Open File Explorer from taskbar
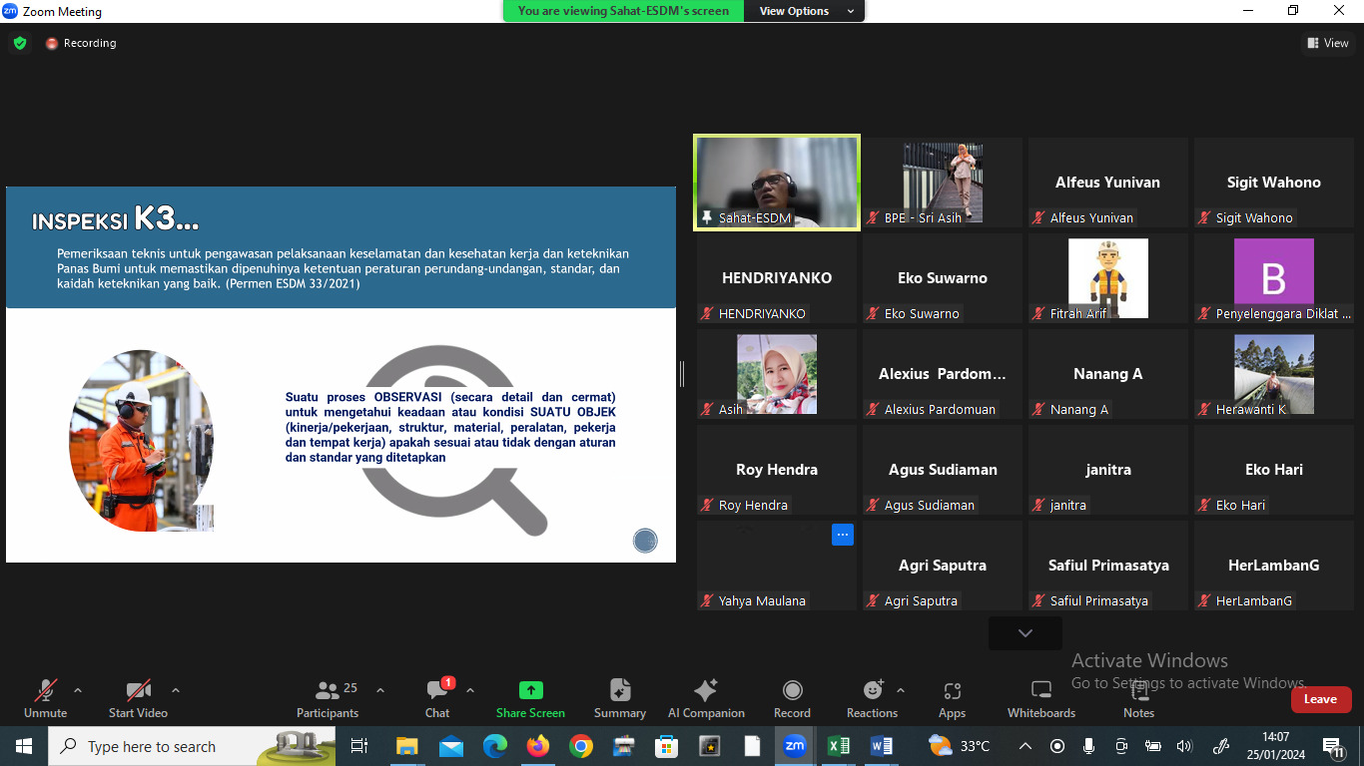Screen dimensions: 1364x766 pyautogui.click(x=406, y=746)
